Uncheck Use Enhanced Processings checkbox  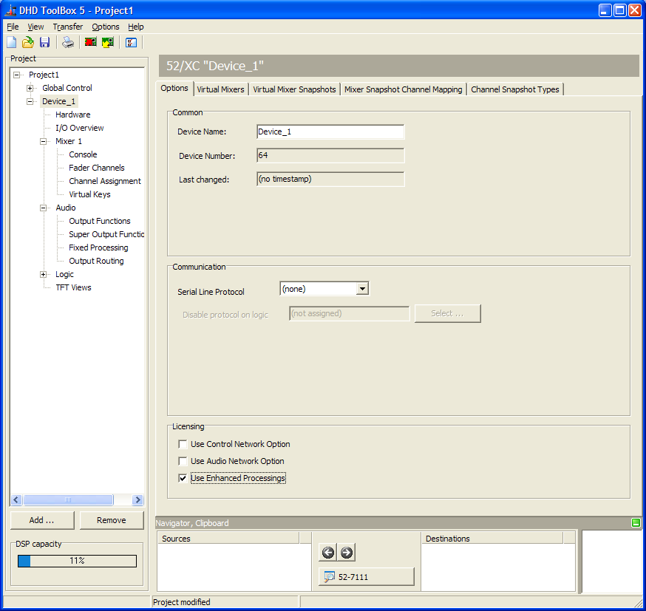point(183,478)
